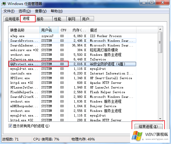Screen dimensions: 171x144
Task: Switch to the 应用程序 tab
Action: pyautogui.click(x=12, y=19)
